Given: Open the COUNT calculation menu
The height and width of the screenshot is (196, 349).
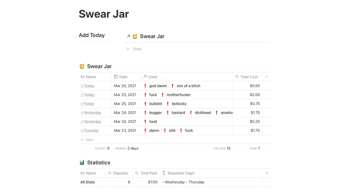Looking at the screenshot, I should click(102, 148).
